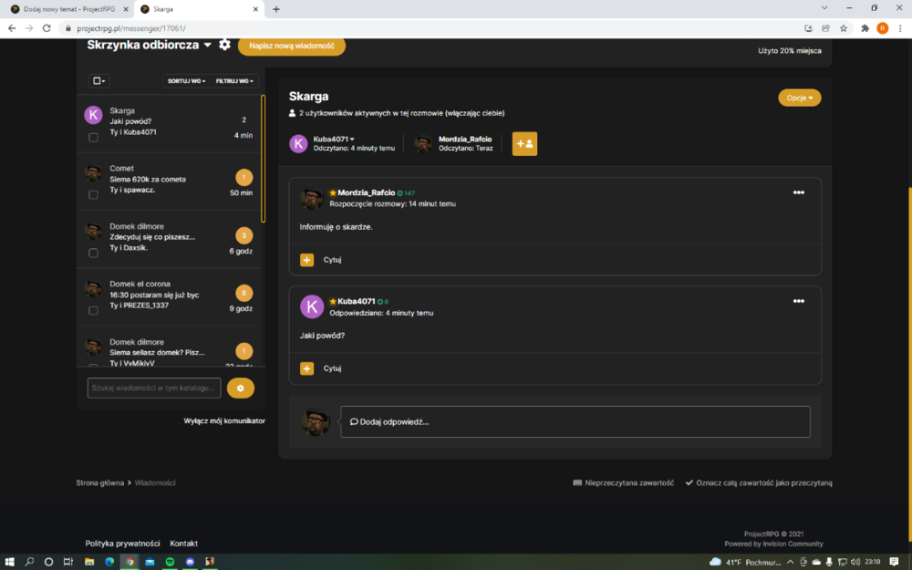
Task: Open FILTRUJ WG filter dropdown
Action: point(234,81)
